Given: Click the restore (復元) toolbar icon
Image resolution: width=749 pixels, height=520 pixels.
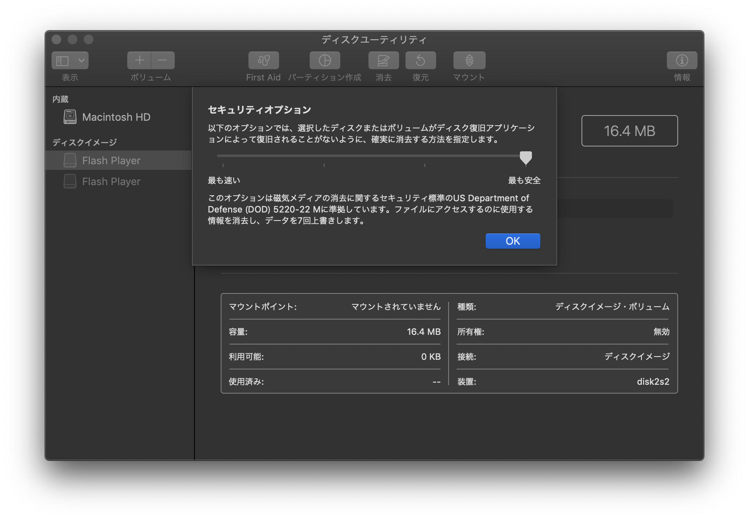Looking at the screenshot, I should [x=420, y=60].
